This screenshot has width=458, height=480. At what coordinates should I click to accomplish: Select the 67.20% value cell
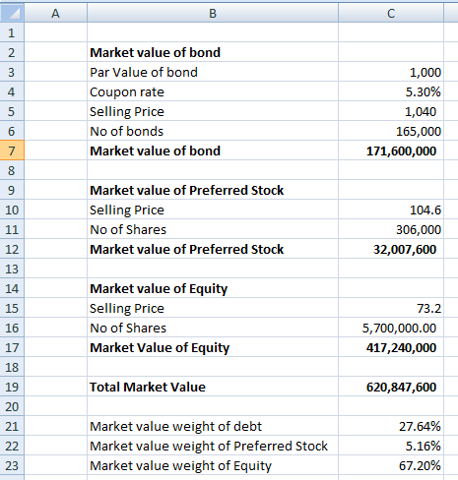tap(391, 465)
